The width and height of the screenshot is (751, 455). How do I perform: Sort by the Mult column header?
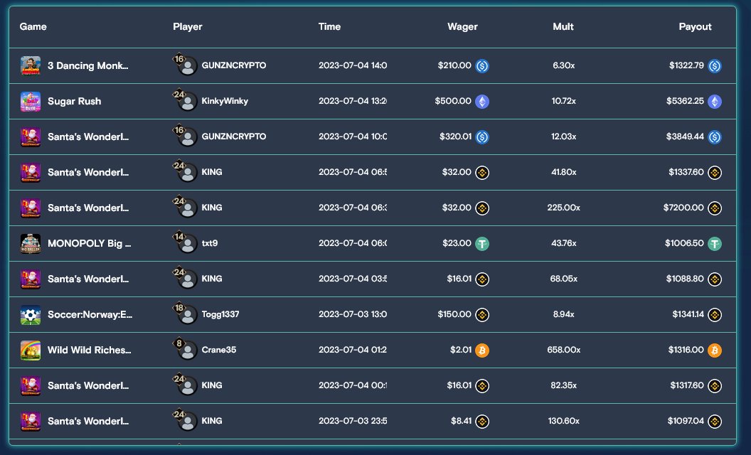[x=563, y=26]
